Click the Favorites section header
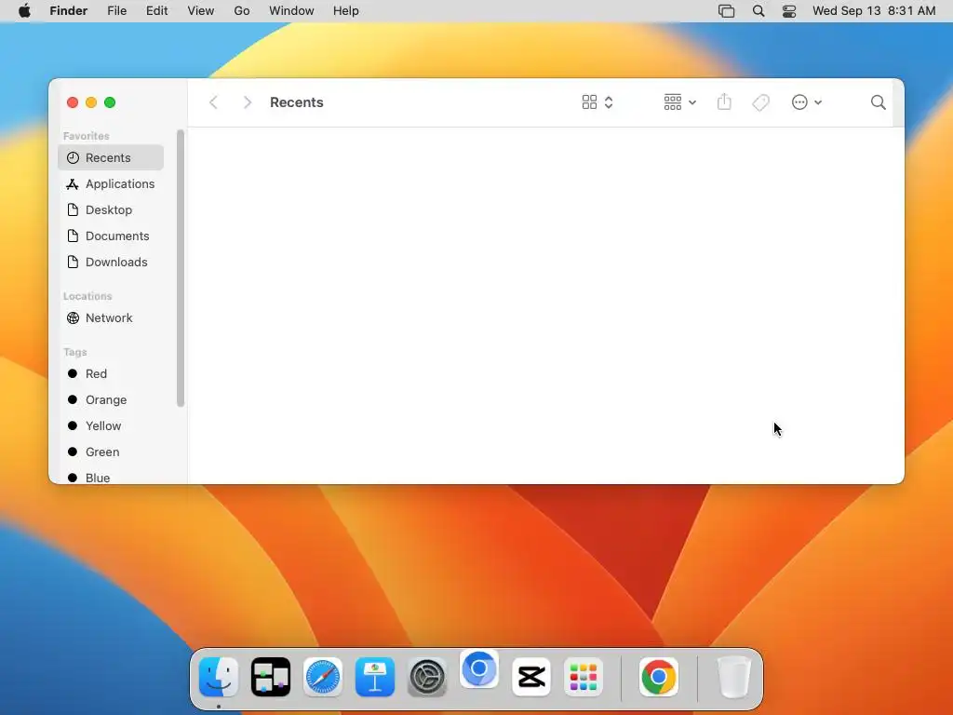Screen dimensions: 953x715 (87, 136)
